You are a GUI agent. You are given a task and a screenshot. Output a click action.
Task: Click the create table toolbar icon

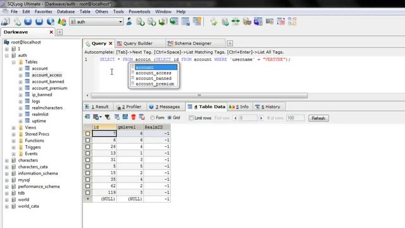click(x=185, y=22)
